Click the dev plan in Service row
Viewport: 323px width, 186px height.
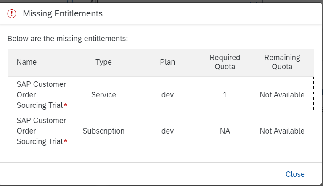click(167, 95)
